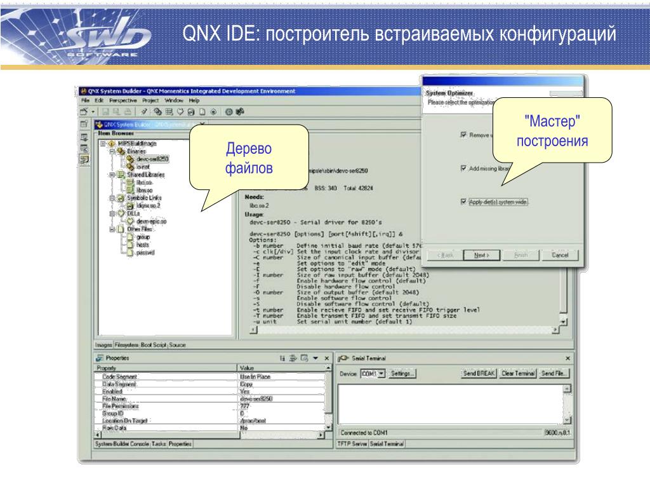Click the Serial Terminal plug icon
This screenshot has width=650, height=488.
coord(343,358)
